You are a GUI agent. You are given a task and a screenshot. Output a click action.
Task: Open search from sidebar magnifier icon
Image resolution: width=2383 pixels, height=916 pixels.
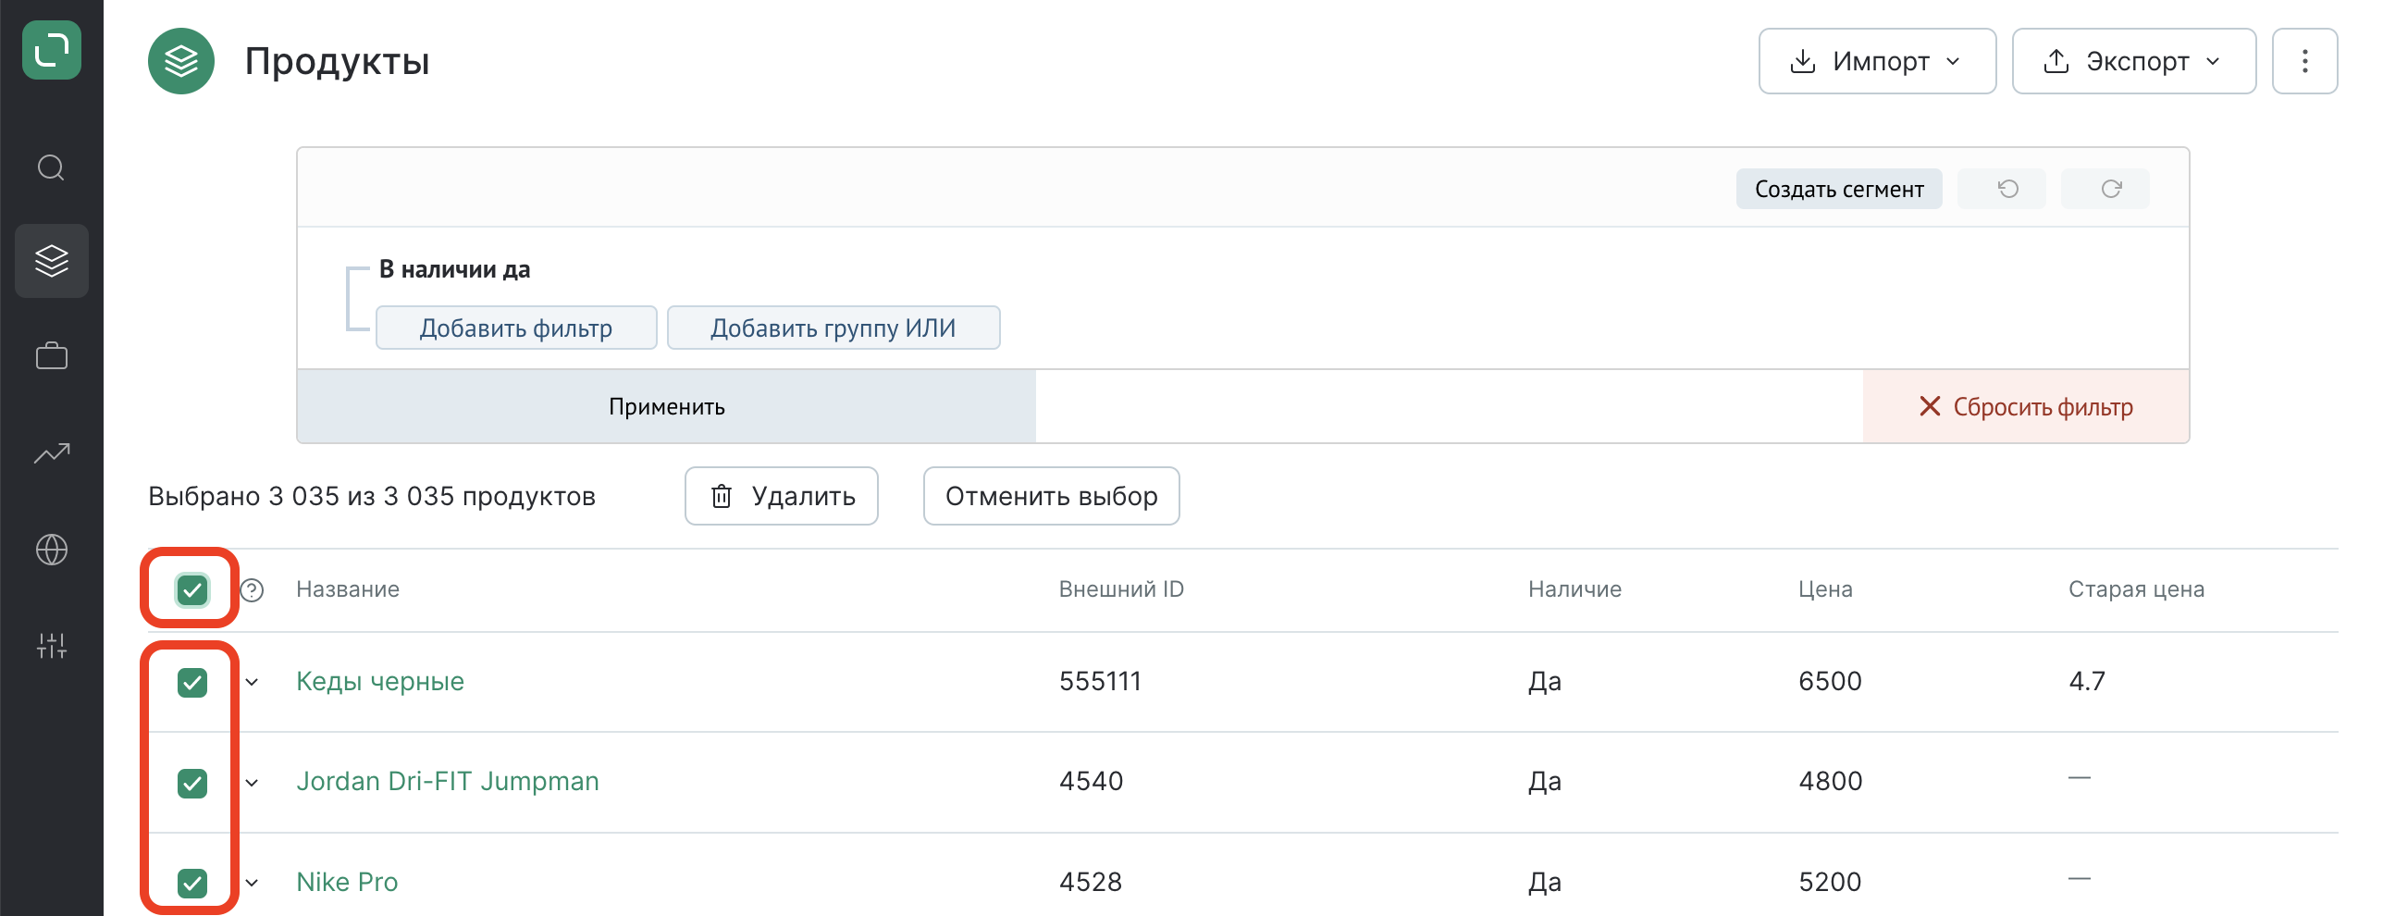[x=52, y=167]
